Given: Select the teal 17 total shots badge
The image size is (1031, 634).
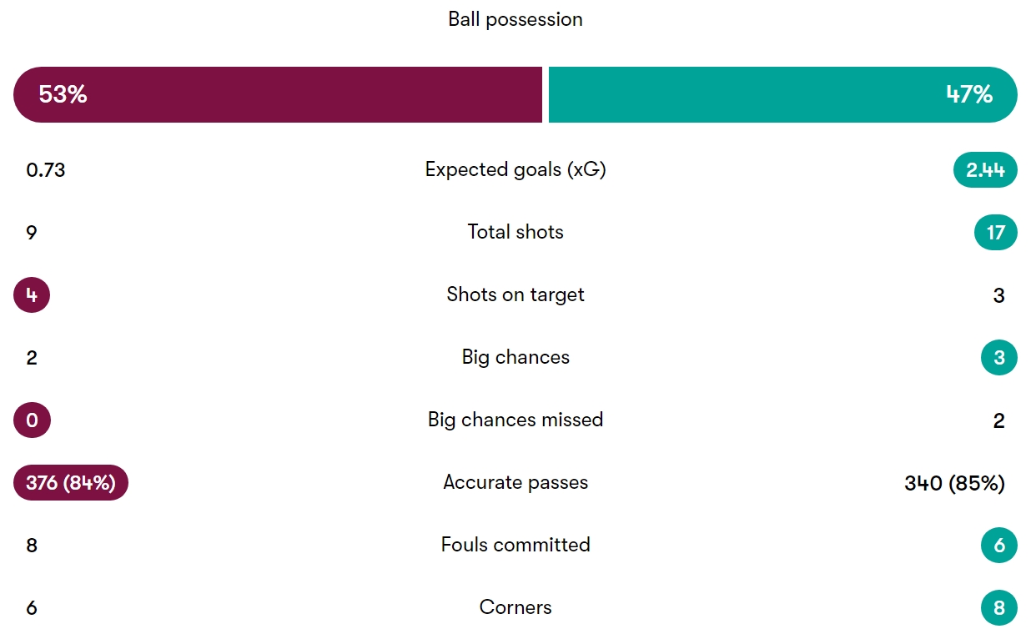Looking at the screenshot, I should click(x=996, y=232).
